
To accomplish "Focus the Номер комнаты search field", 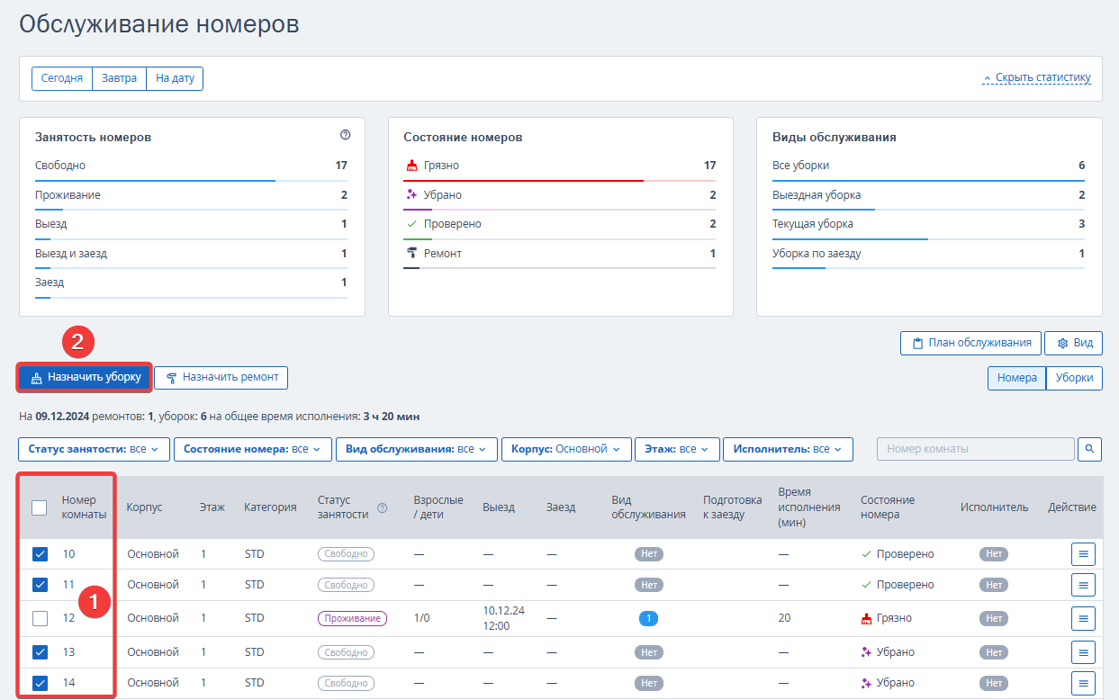I will tap(976, 448).
